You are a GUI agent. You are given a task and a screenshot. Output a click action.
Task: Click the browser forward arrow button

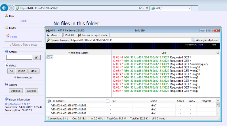(x=11, y=8)
